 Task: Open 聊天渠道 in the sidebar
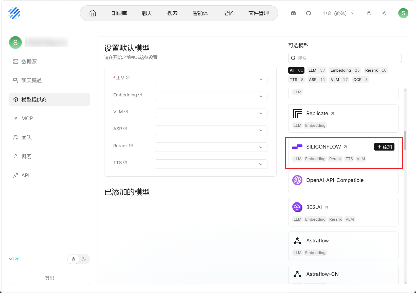click(x=49, y=80)
